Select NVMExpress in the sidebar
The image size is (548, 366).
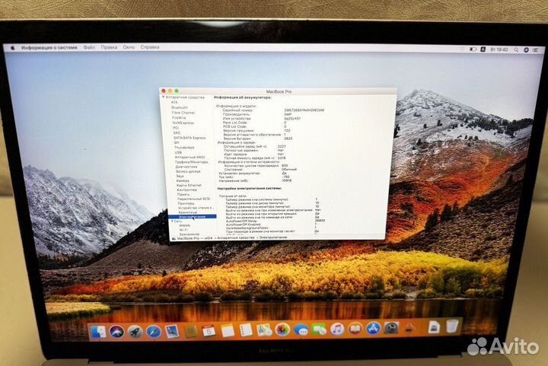(x=183, y=123)
